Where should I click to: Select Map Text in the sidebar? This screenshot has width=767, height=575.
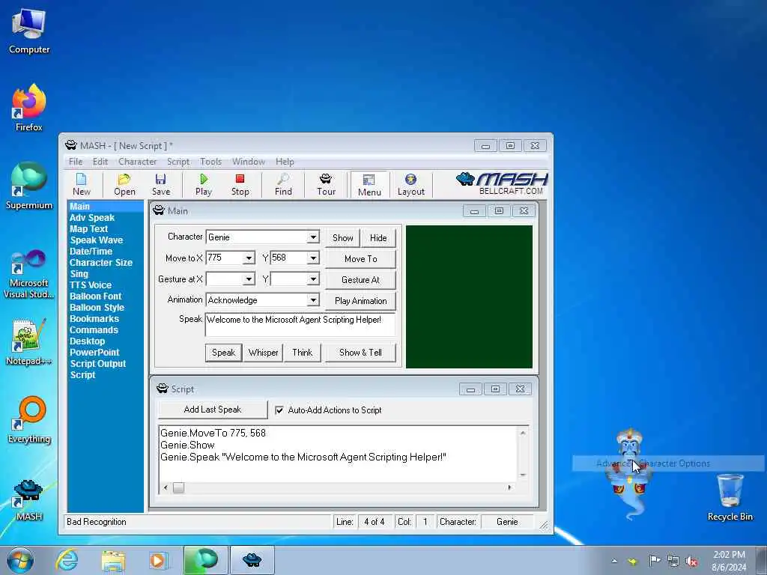(88, 229)
